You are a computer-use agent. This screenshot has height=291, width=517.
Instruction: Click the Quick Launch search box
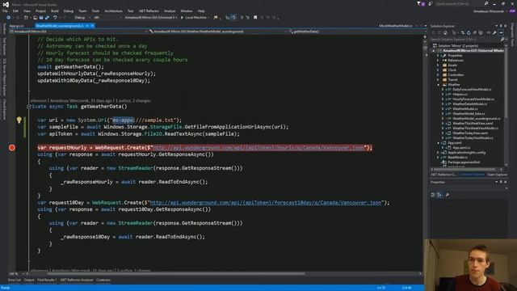click(460, 4)
